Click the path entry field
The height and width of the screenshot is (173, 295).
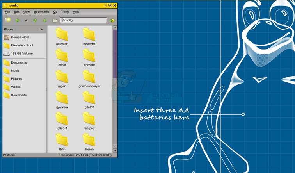(x=84, y=20)
